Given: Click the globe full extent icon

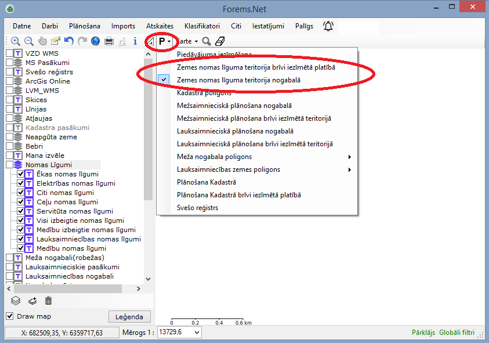Looking at the screenshot, I should point(95,41).
